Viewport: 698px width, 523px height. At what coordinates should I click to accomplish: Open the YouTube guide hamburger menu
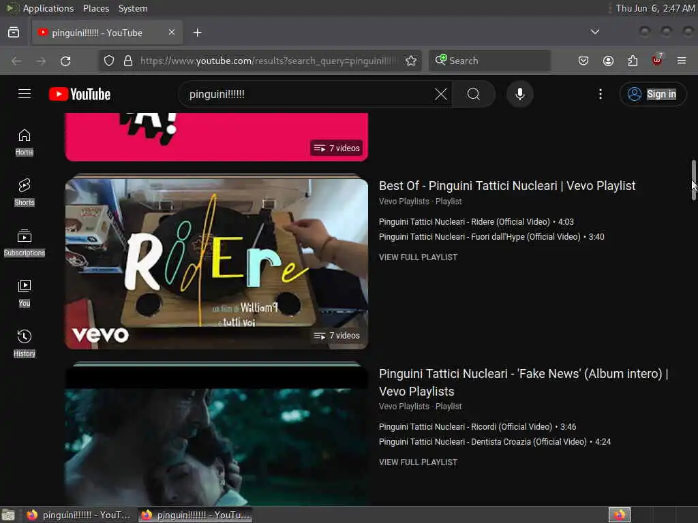point(25,94)
